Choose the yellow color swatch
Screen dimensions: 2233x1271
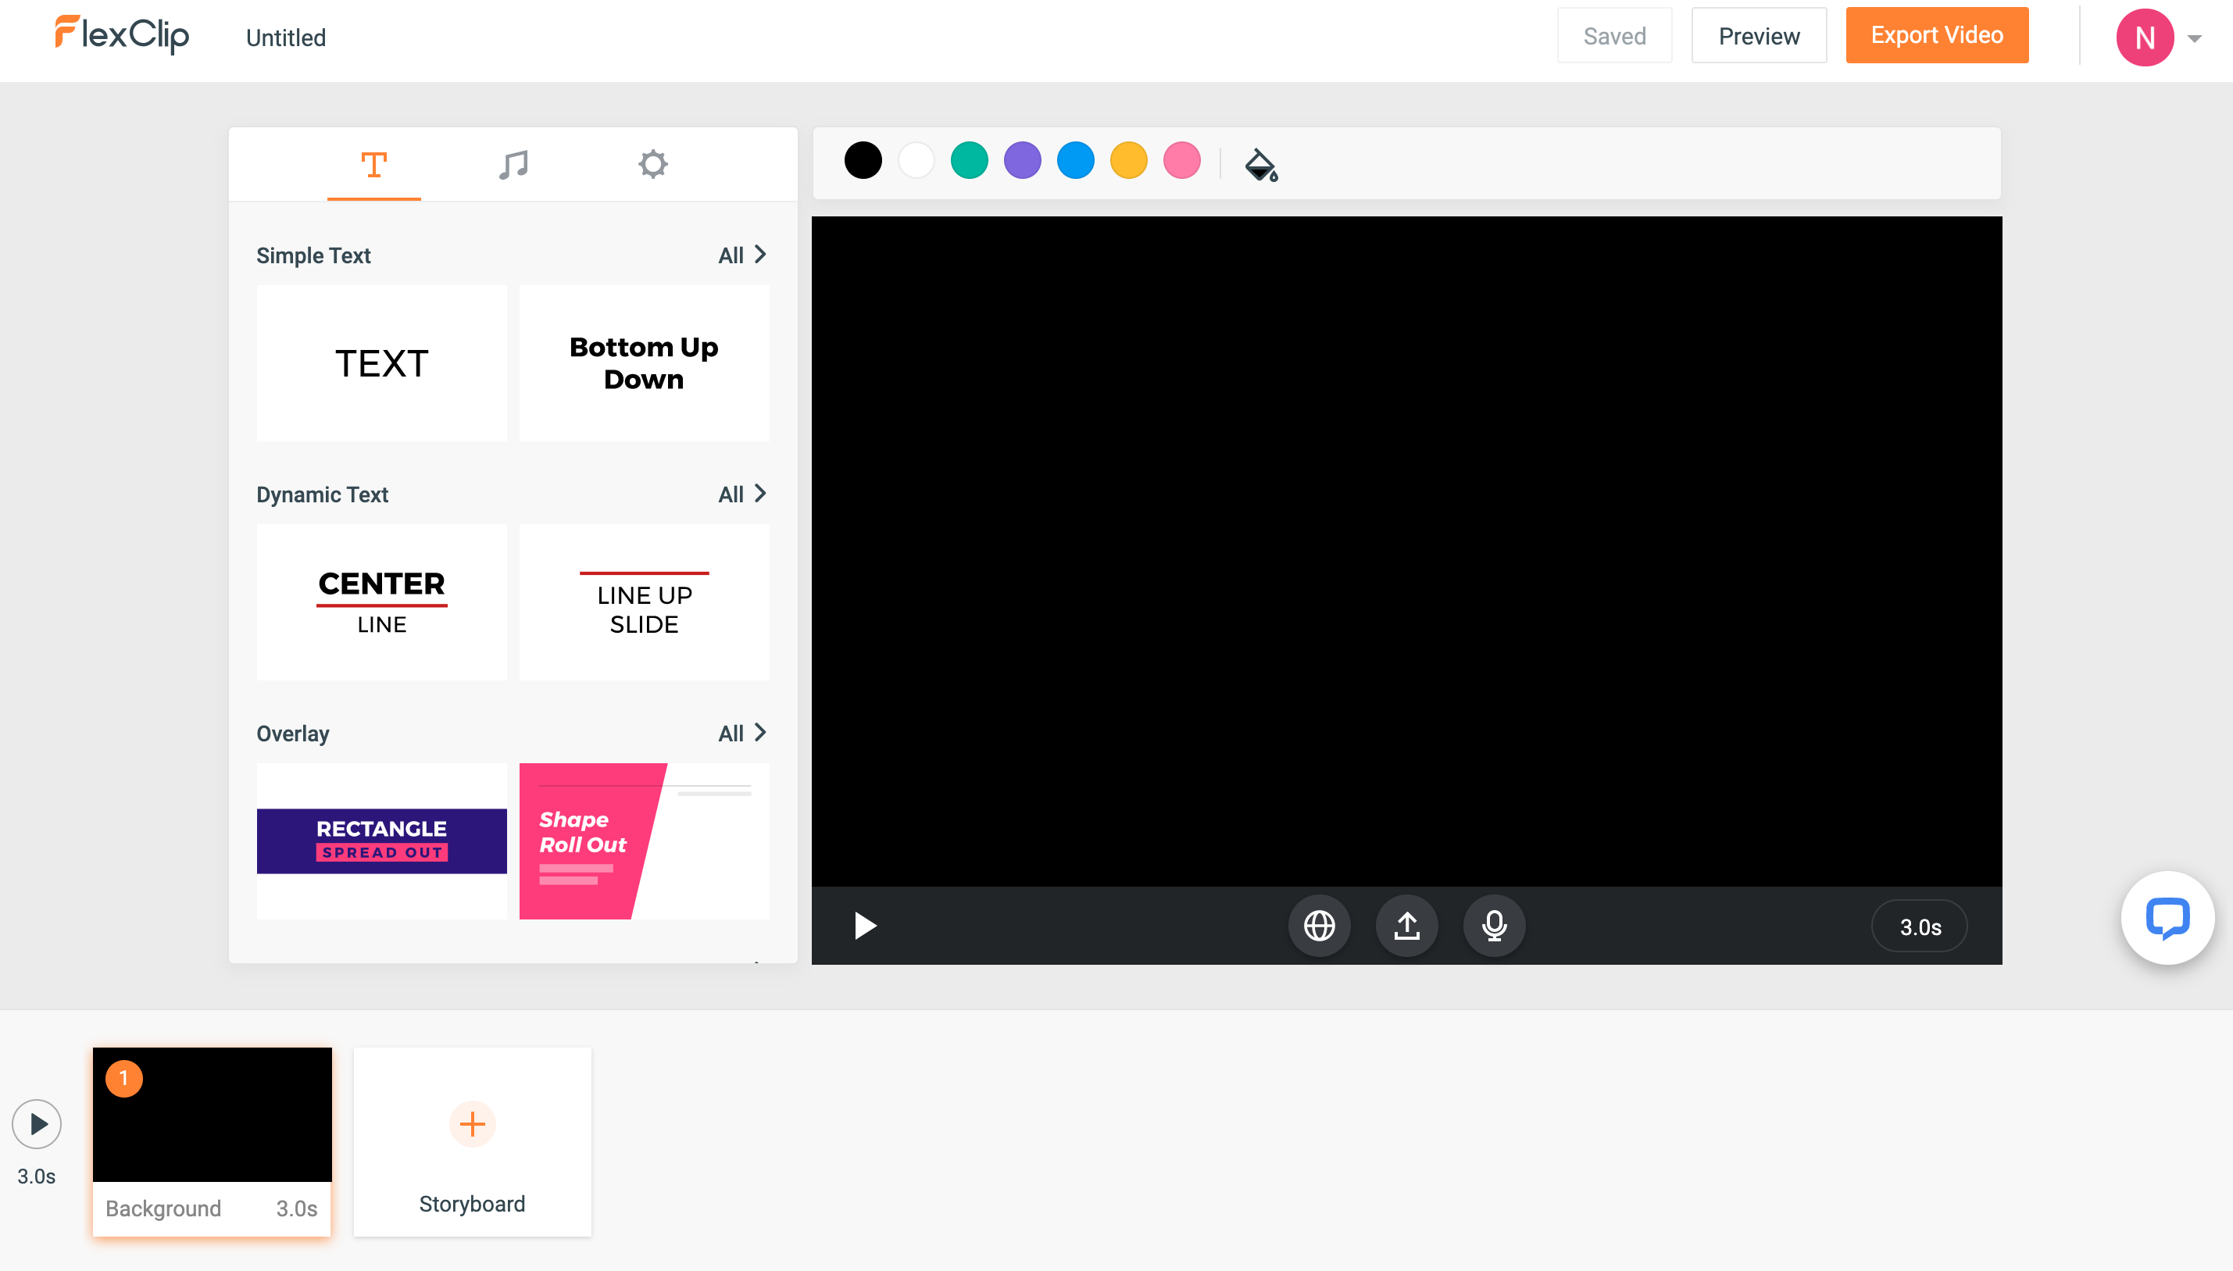pos(1129,161)
